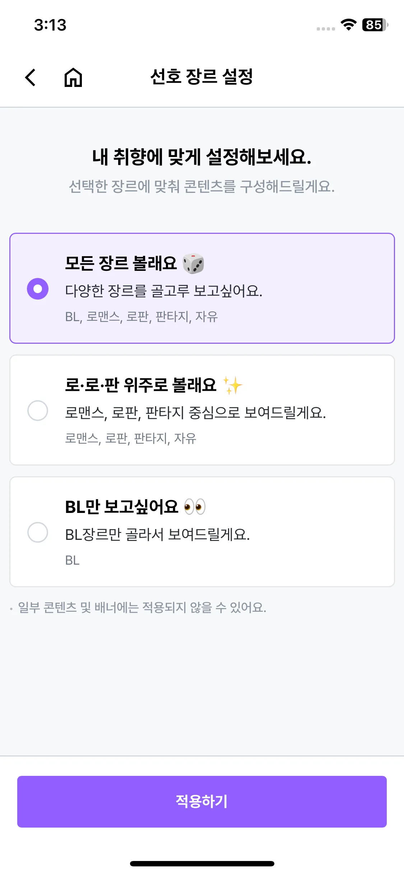Tap the battery indicator showing 85
This screenshot has height=875, width=404.
tap(375, 25)
